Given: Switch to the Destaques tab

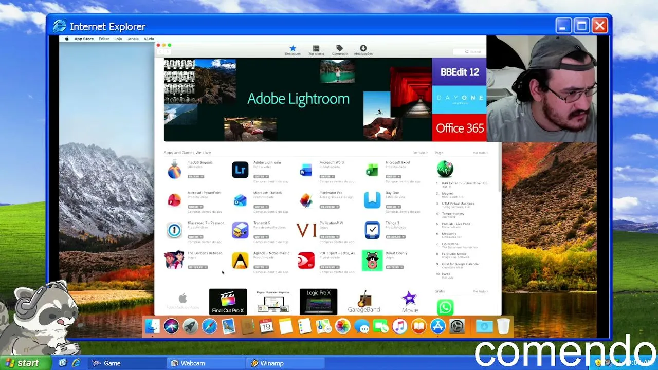Looking at the screenshot, I should click(293, 50).
